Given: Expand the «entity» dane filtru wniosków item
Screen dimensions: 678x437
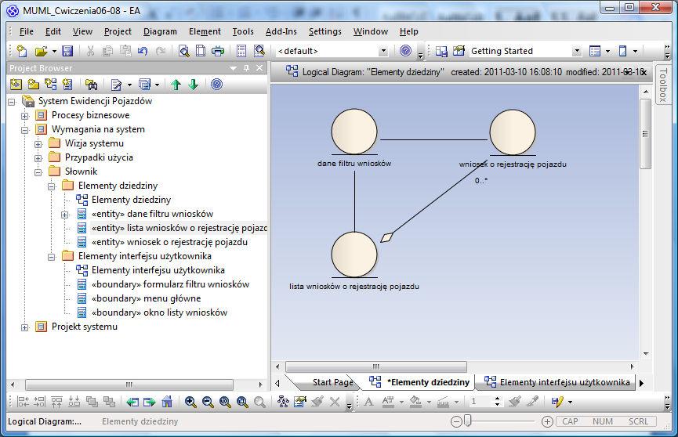Looking at the screenshot, I should [65, 215].
